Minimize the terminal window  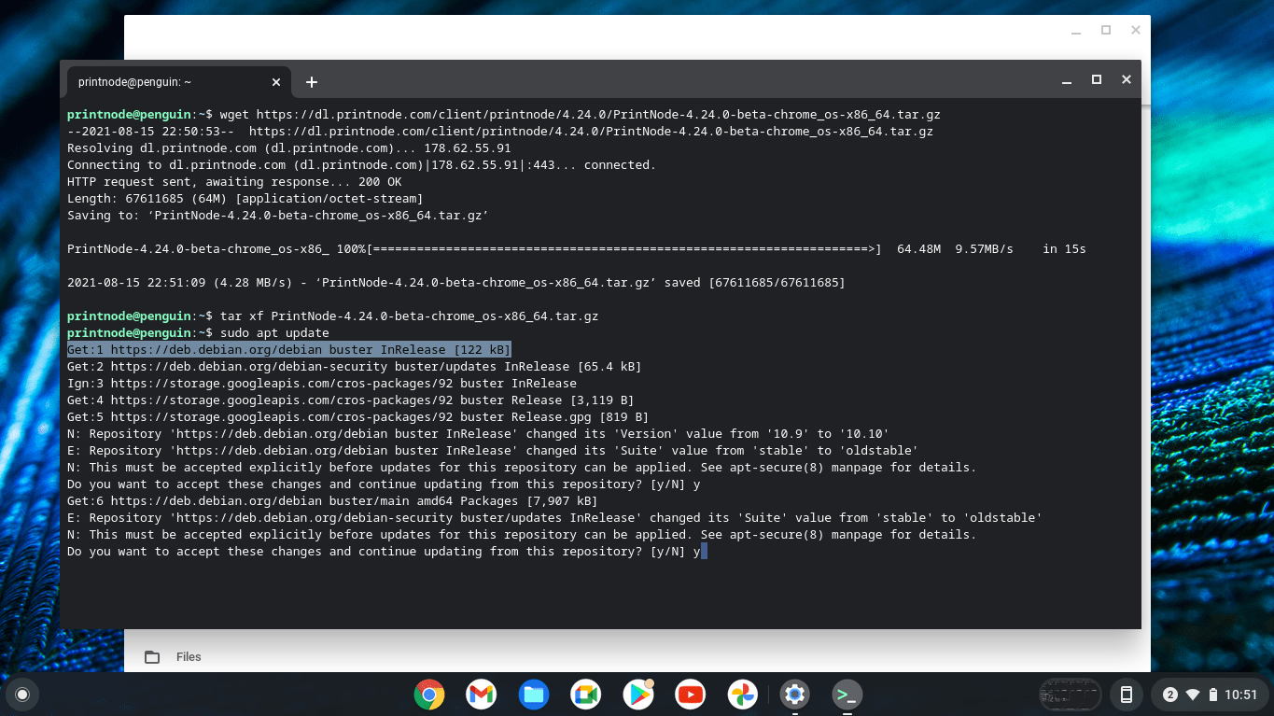(1067, 80)
